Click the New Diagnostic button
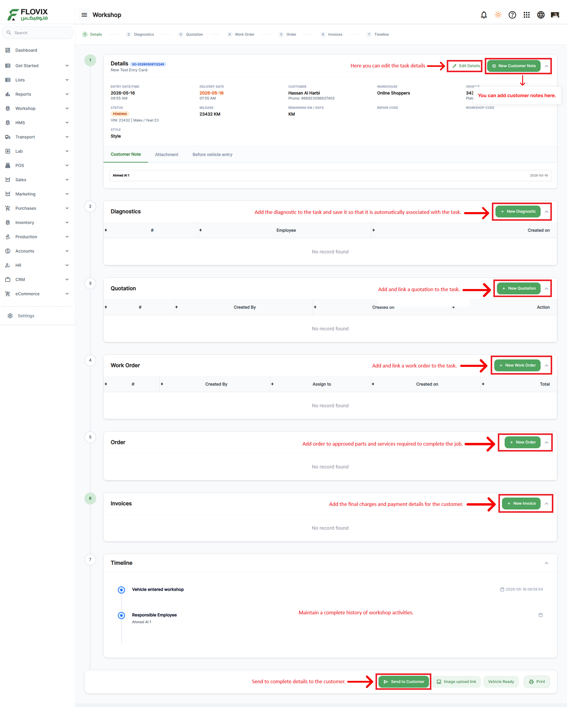 click(x=518, y=212)
